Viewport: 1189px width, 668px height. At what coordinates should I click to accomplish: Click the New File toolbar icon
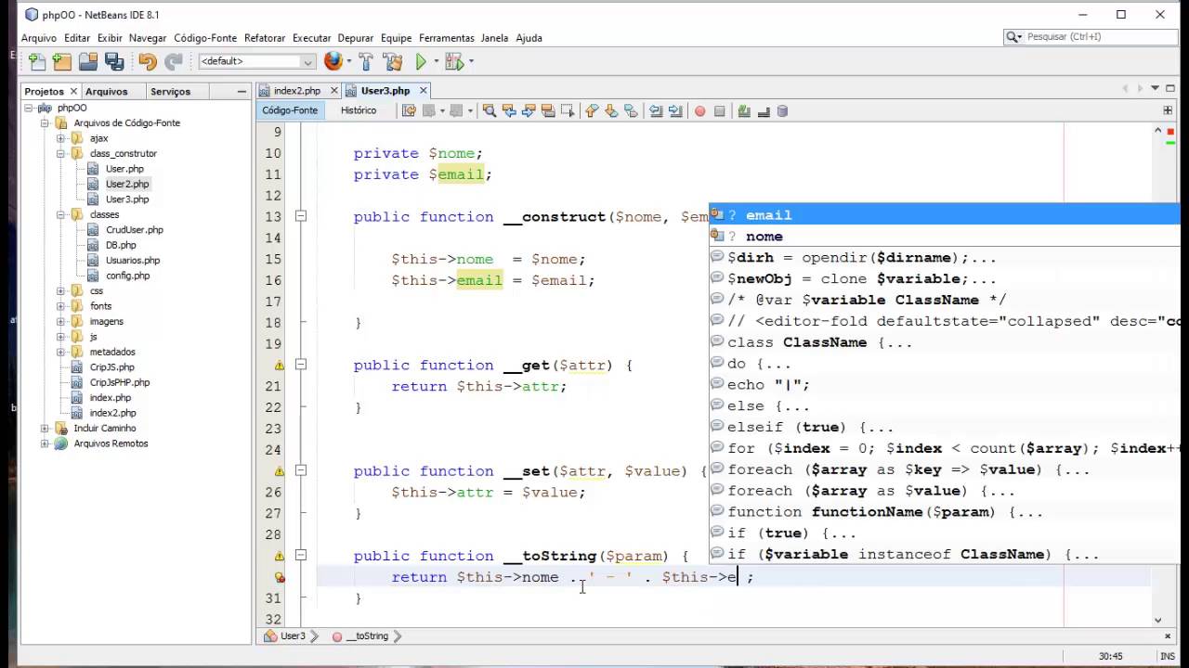tap(37, 61)
